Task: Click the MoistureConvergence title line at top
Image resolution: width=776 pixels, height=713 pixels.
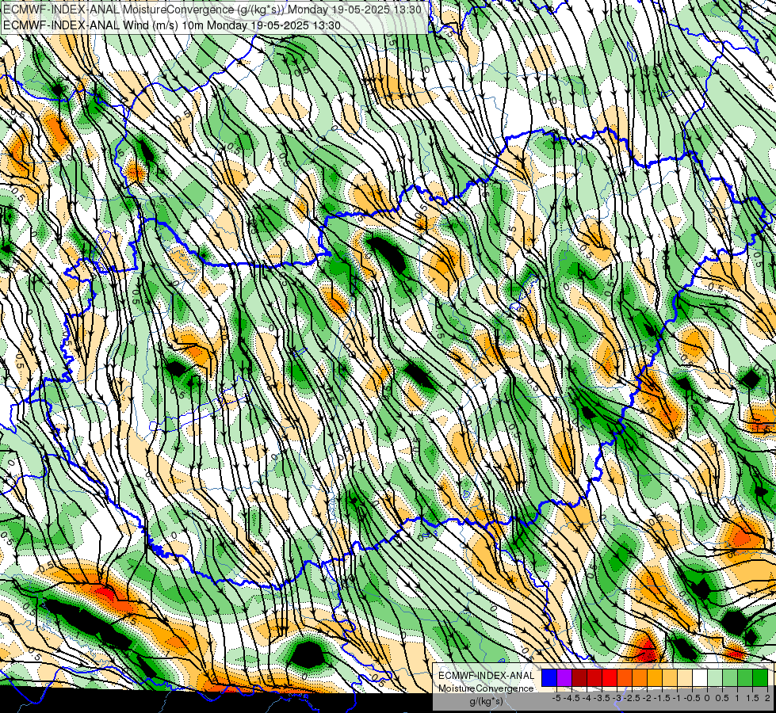Action: click(x=212, y=10)
